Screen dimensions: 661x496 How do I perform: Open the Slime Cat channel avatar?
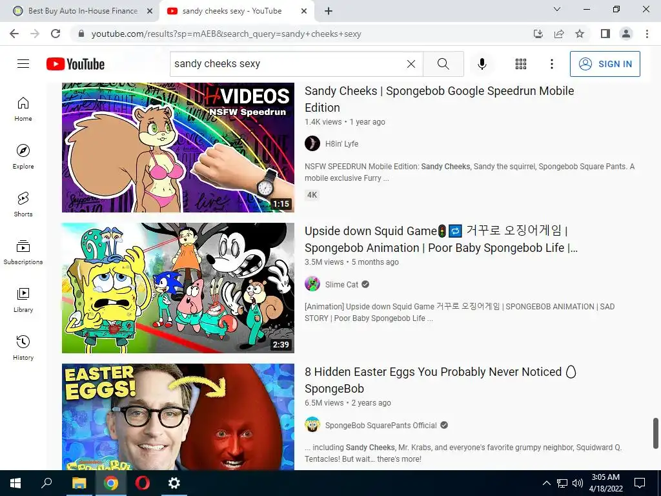[x=312, y=284]
